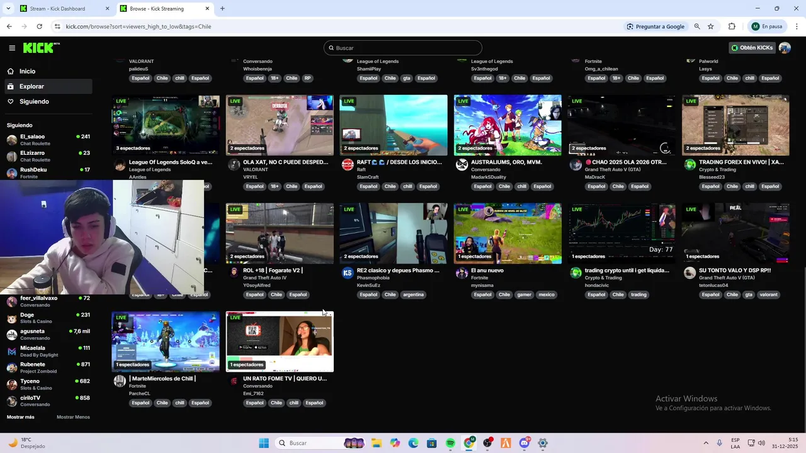Screen dimensions: 806x453
Task: Open CHAO 2025 OLA 2026 stream title
Action: click(626, 162)
